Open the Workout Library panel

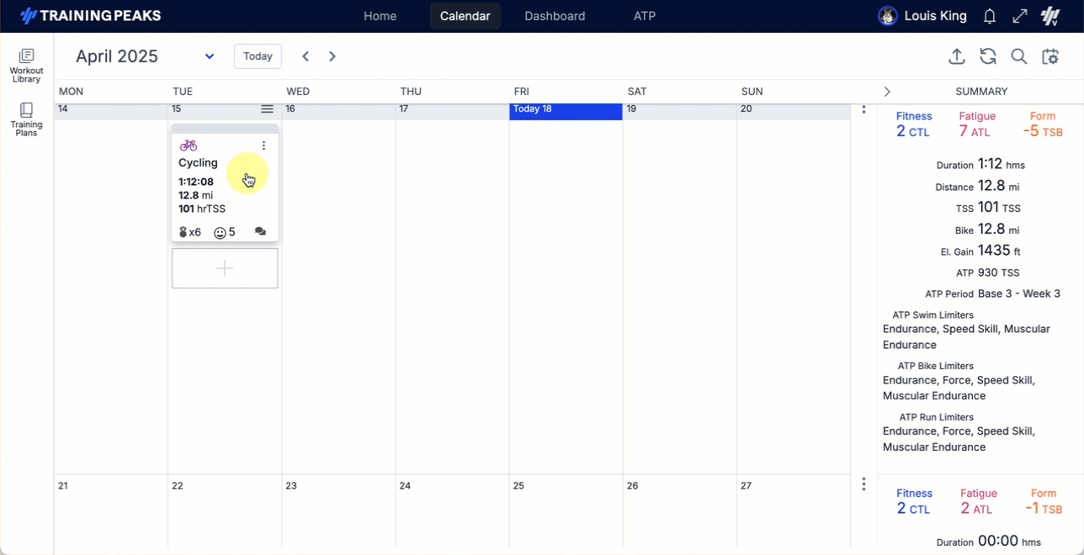[26, 66]
